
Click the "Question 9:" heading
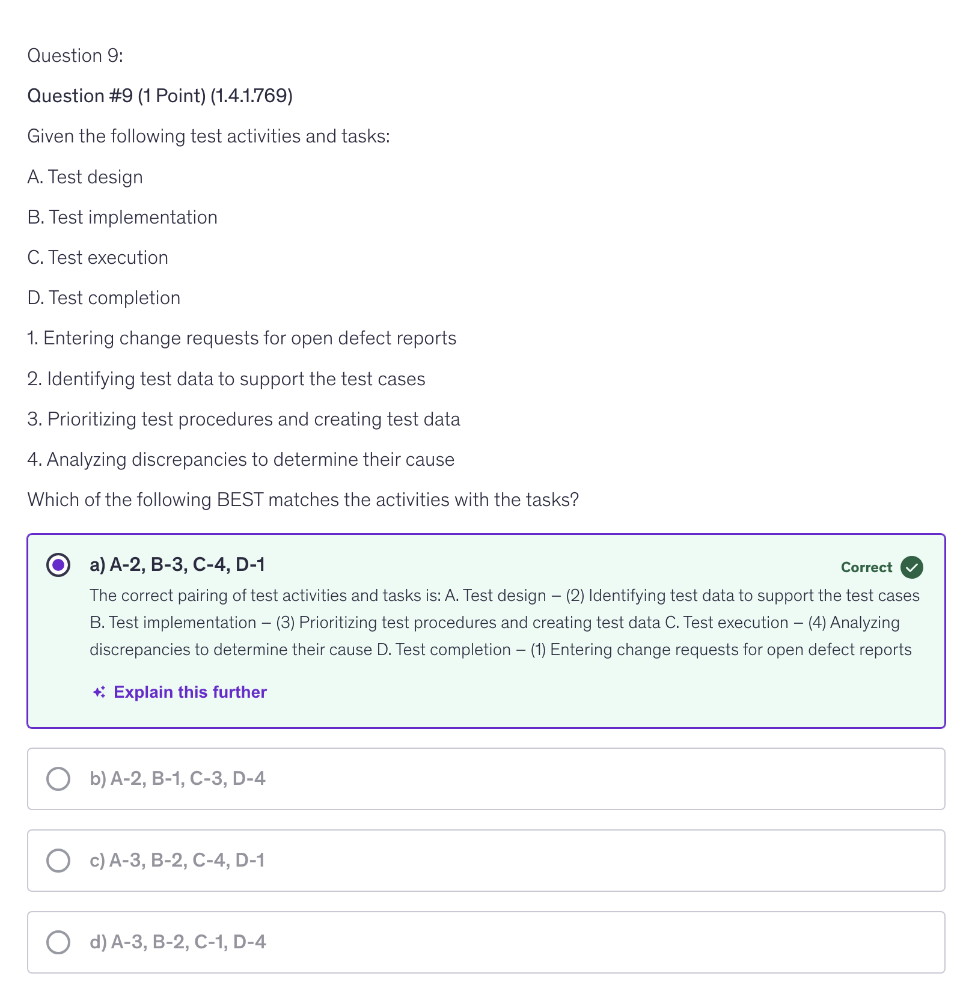coord(75,56)
